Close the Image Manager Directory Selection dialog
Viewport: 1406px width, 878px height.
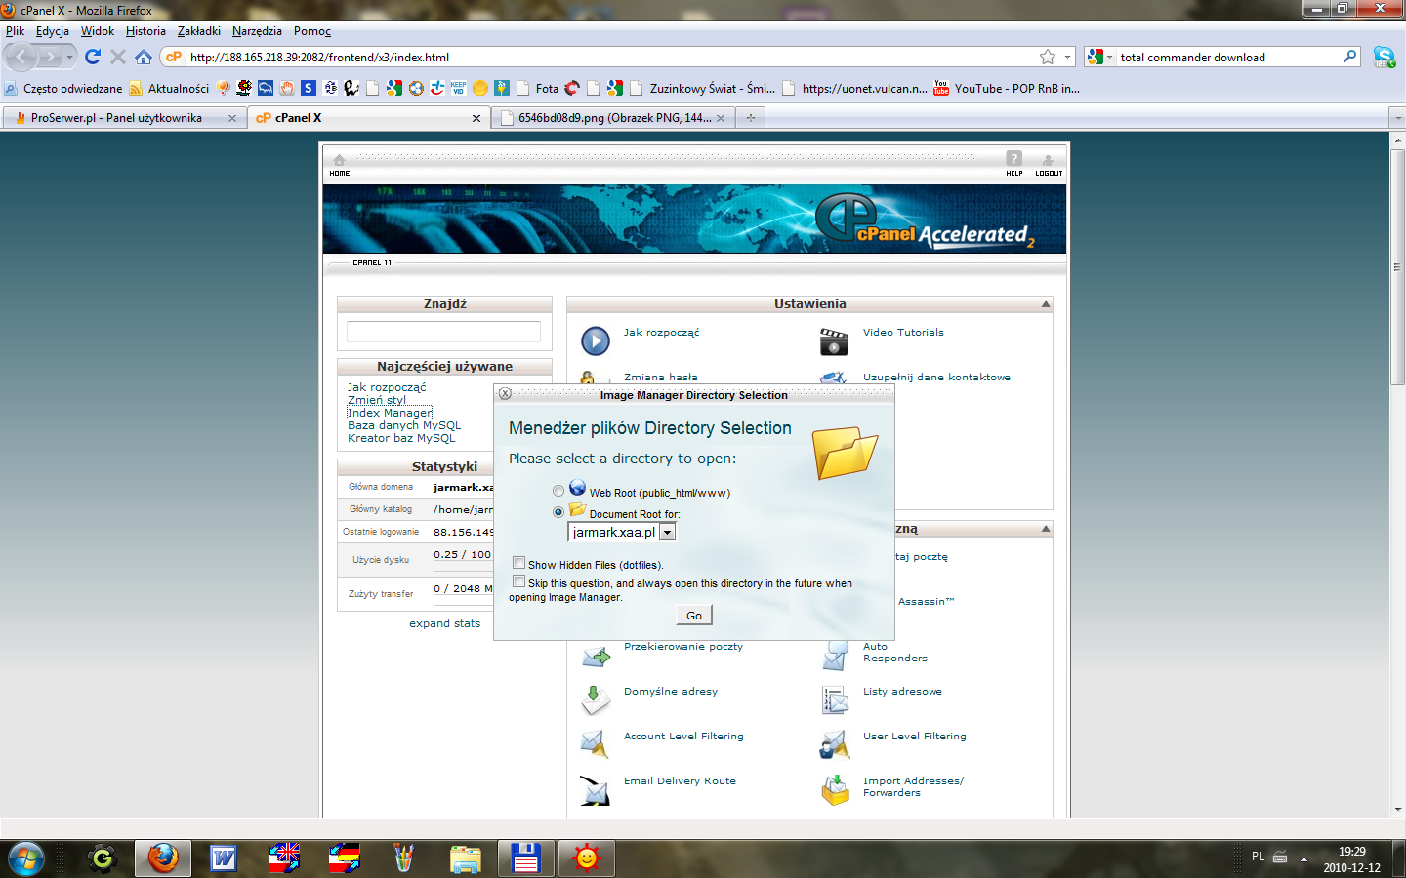(x=505, y=394)
